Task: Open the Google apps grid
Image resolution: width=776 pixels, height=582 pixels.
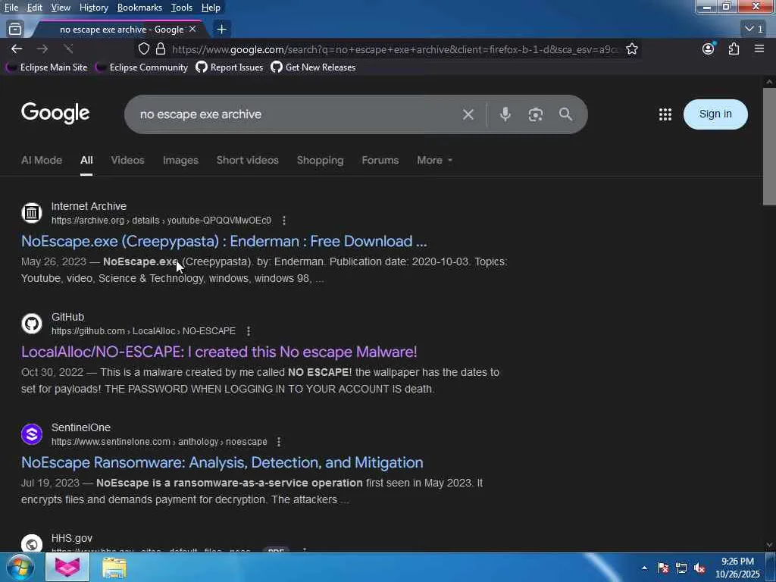Action: pyautogui.click(x=665, y=114)
